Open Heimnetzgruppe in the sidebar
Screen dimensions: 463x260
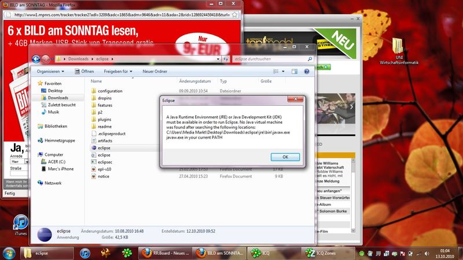60,140
